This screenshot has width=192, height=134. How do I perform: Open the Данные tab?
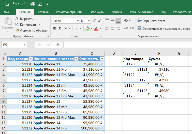click(117, 12)
